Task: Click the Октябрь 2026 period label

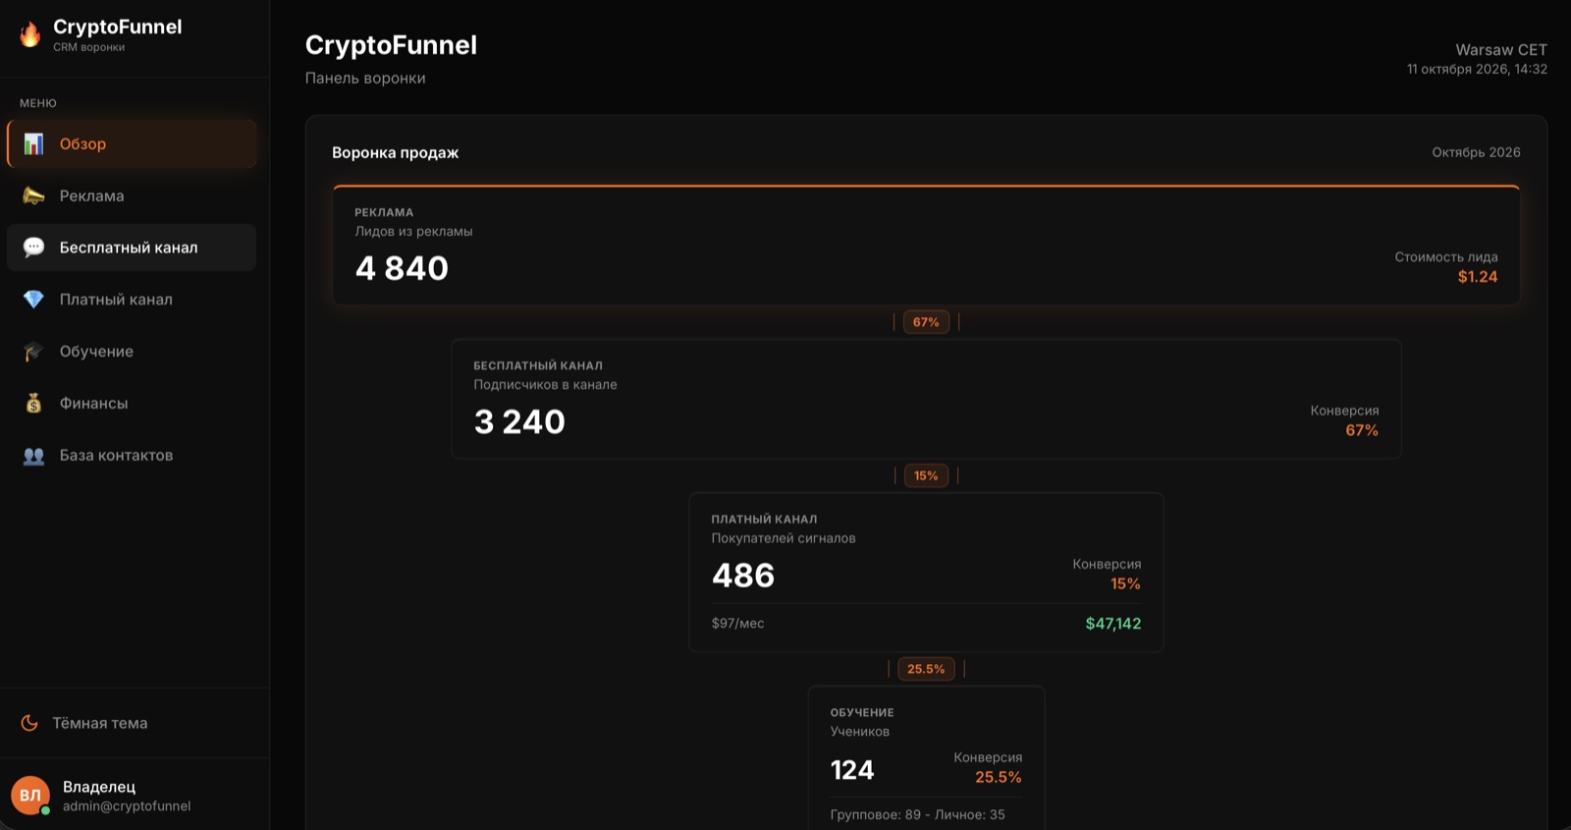Action: [1476, 152]
